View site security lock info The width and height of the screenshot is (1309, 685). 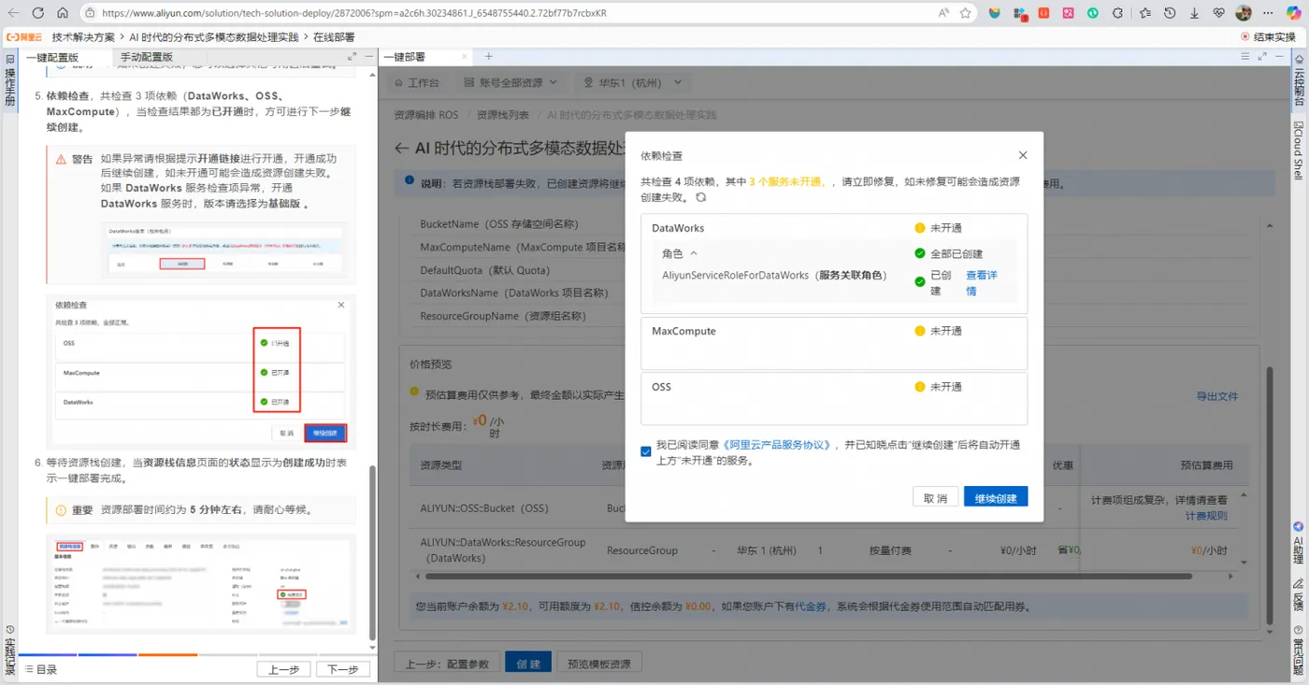point(90,13)
